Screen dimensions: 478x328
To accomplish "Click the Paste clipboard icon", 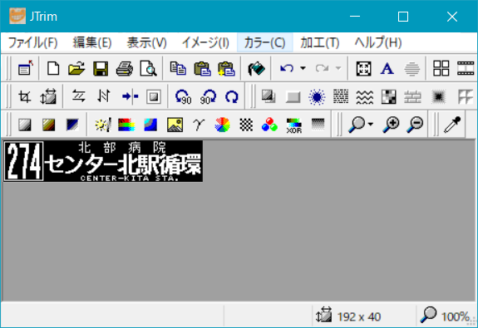I will point(202,68).
